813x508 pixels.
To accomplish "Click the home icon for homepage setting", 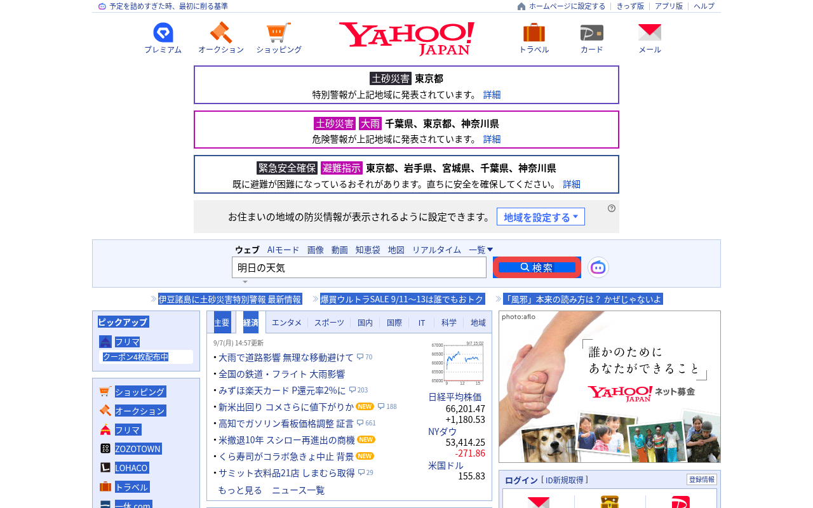I will click(x=521, y=6).
